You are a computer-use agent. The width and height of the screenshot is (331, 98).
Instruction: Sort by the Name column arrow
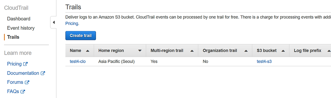(x=88, y=51)
